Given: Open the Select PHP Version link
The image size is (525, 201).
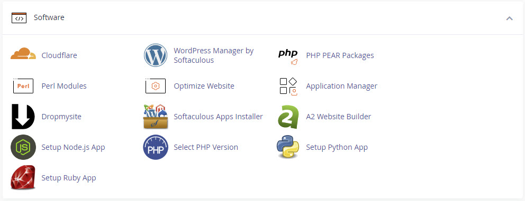Looking at the screenshot, I should [x=206, y=147].
